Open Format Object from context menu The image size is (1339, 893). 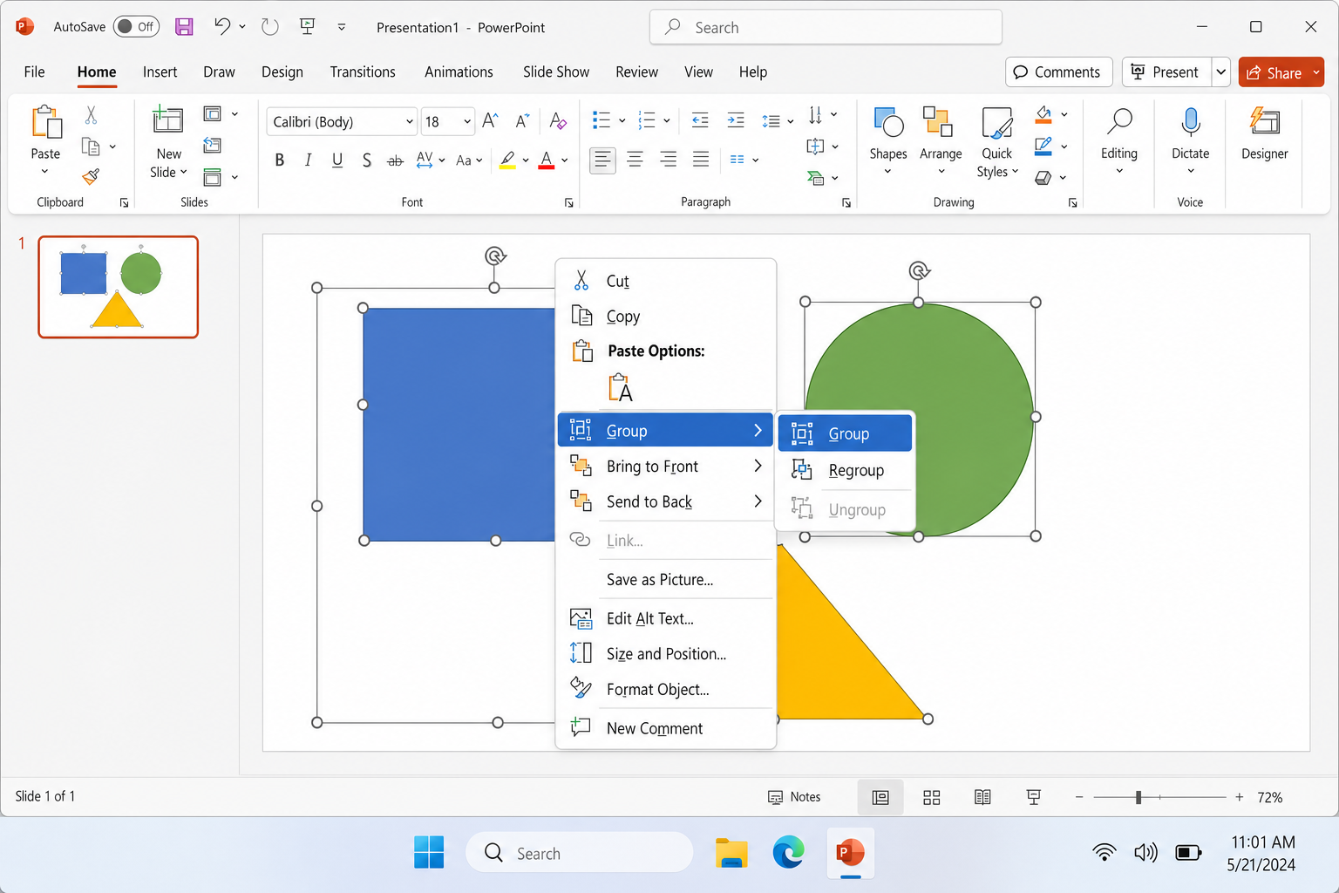pyautogui.click(x=665, y=690)
